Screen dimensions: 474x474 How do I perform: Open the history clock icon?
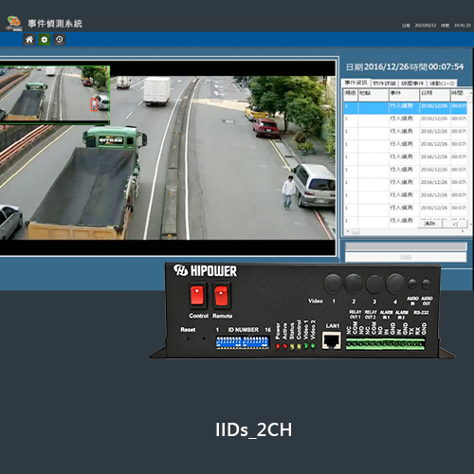tap(59, 40)
